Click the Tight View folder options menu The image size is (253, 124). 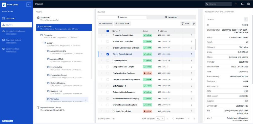point(85,100)
